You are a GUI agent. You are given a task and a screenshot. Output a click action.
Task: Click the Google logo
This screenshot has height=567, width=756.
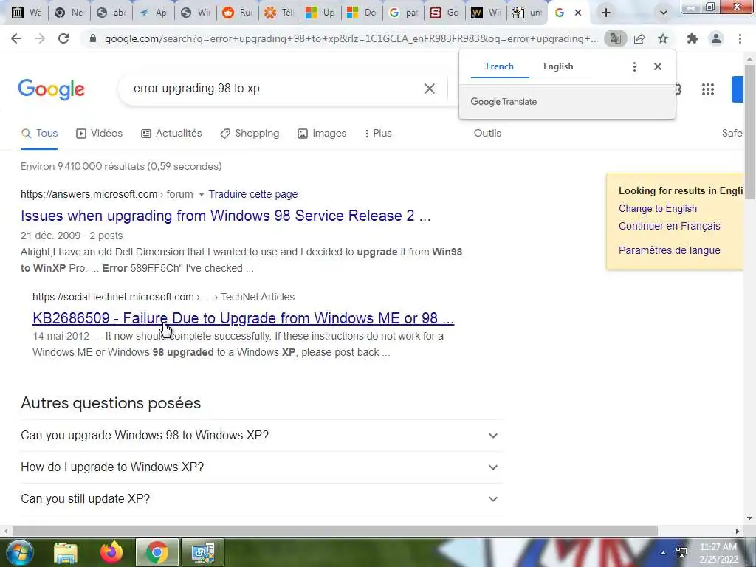click(51, 89)
